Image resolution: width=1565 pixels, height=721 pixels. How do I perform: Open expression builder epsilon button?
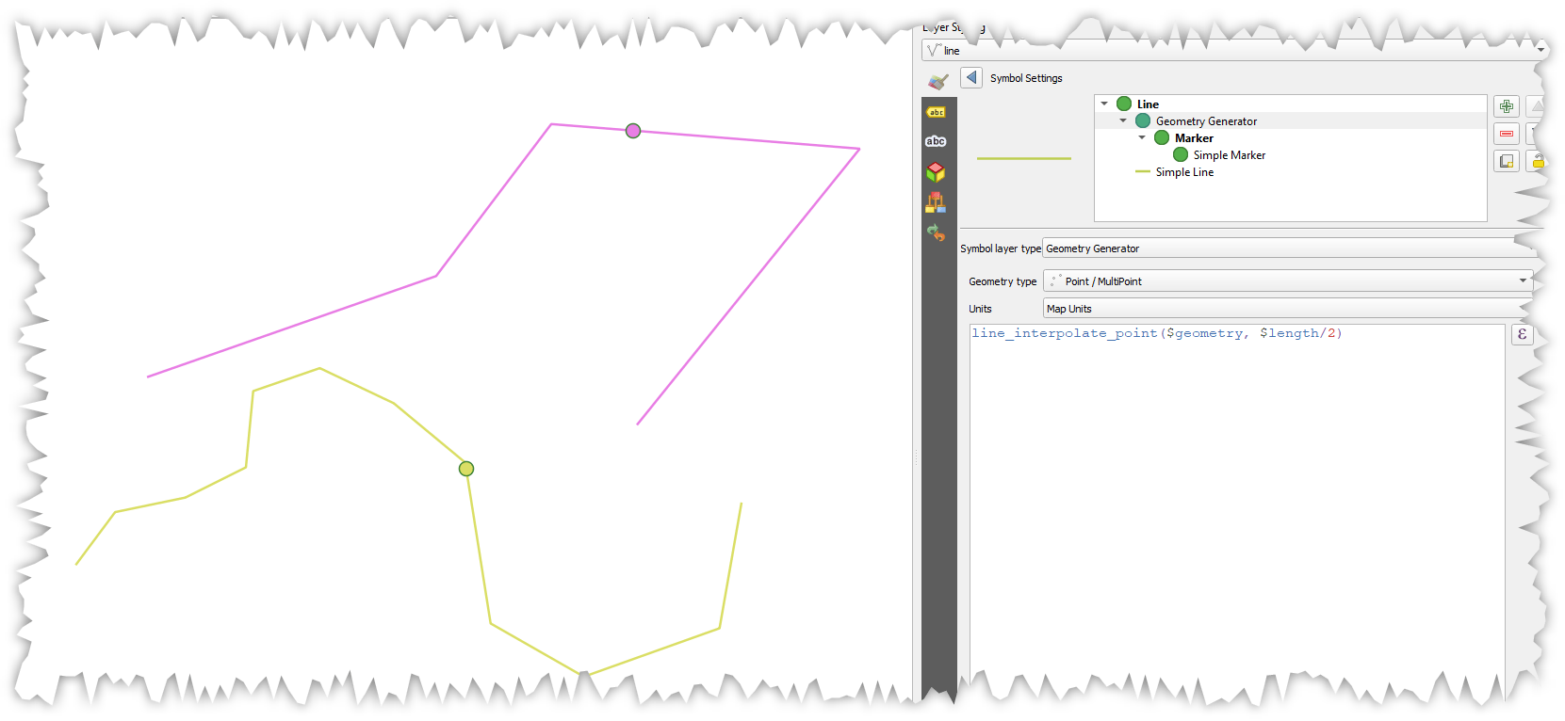(1522, 334)
